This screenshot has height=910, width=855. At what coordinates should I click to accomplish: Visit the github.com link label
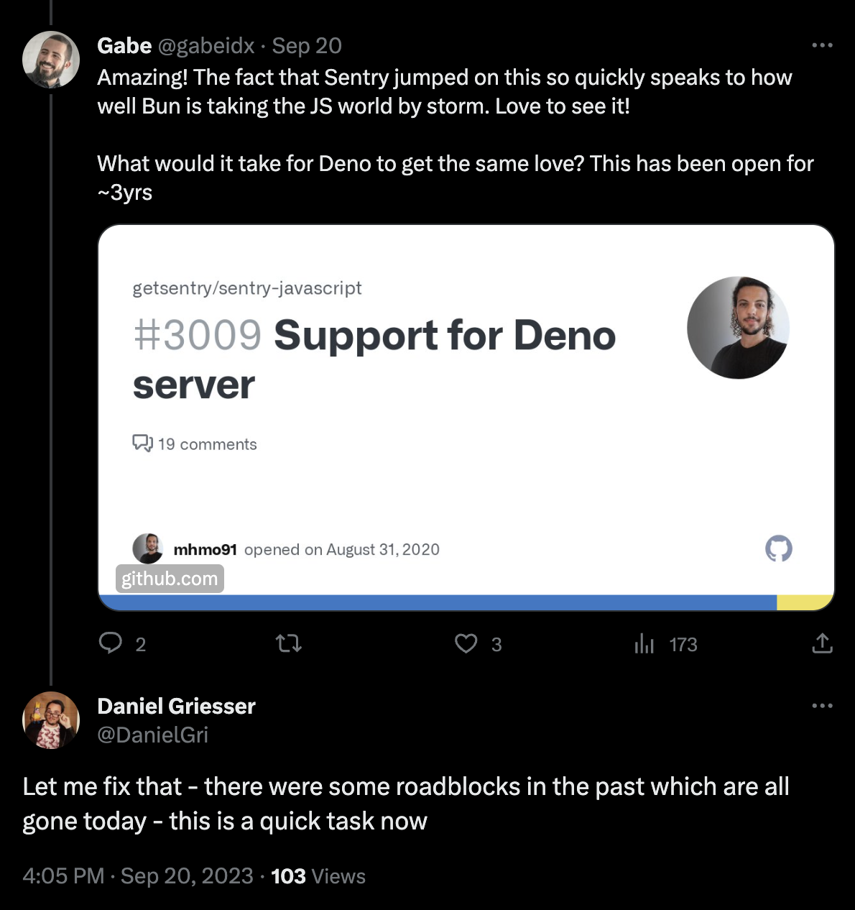[x=170, y=579]
